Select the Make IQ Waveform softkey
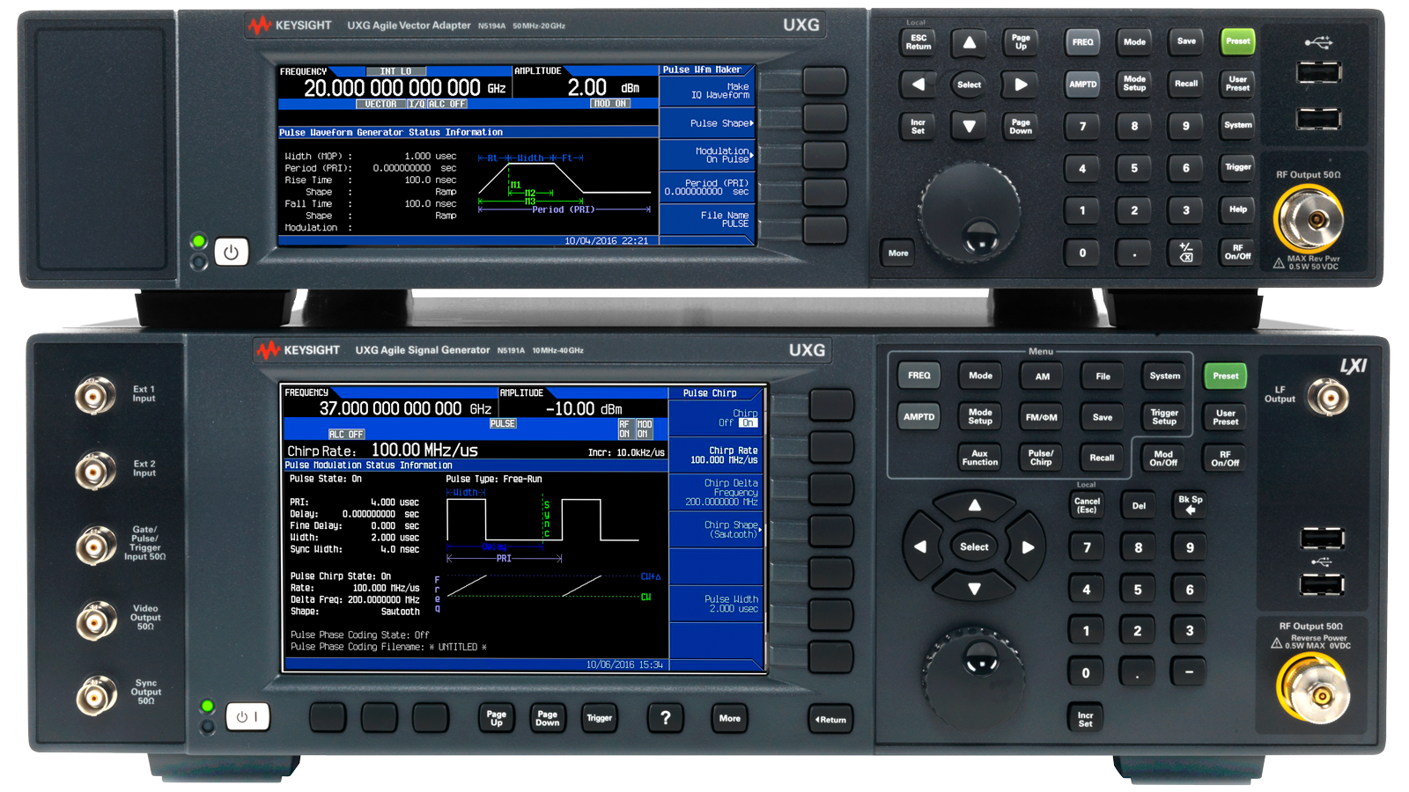This screenshot has height=792, width=1409. point(707,91)
